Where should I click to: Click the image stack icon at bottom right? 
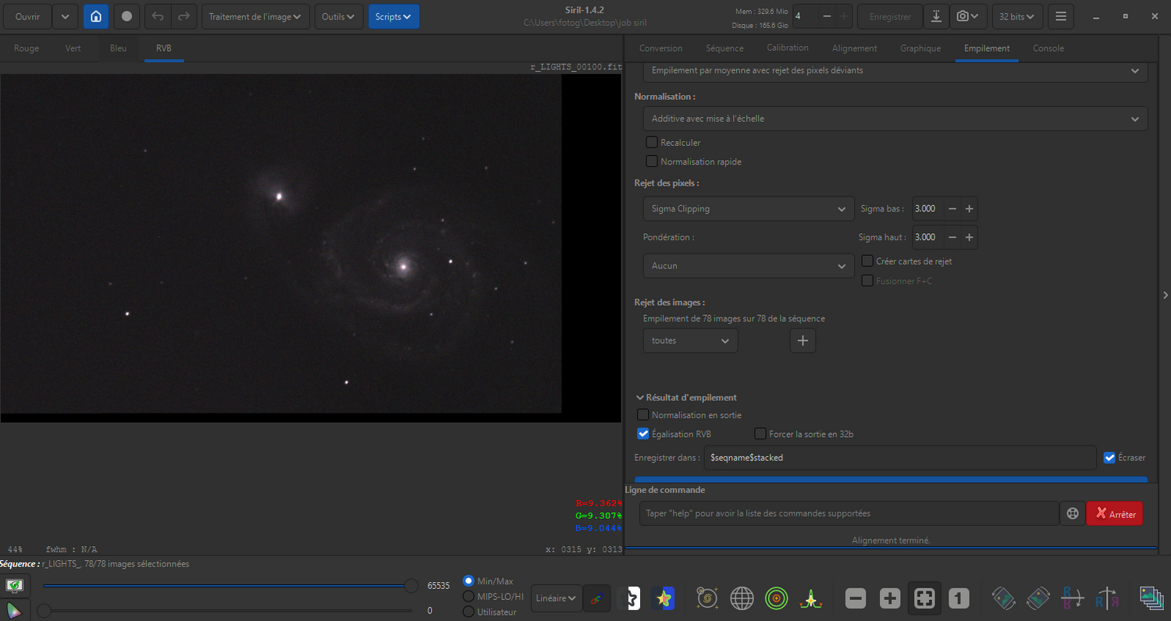1151,598
